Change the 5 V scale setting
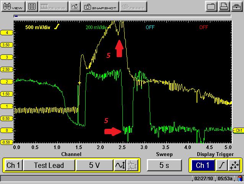 point(94,165)
